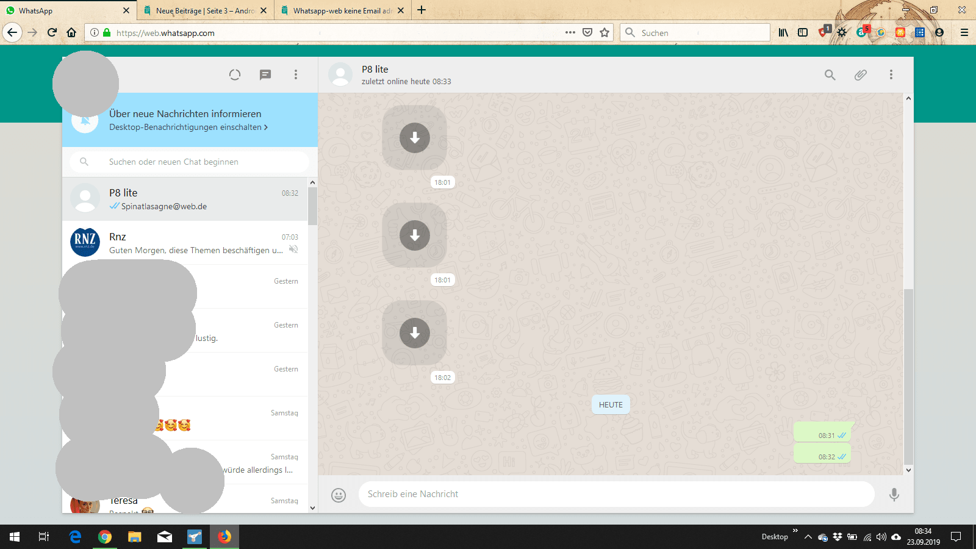Image resolution: width=976 pixels, height=549 pixels.
Task: Open WhatsApp status circle icon
Action: (x=235, y=75)
